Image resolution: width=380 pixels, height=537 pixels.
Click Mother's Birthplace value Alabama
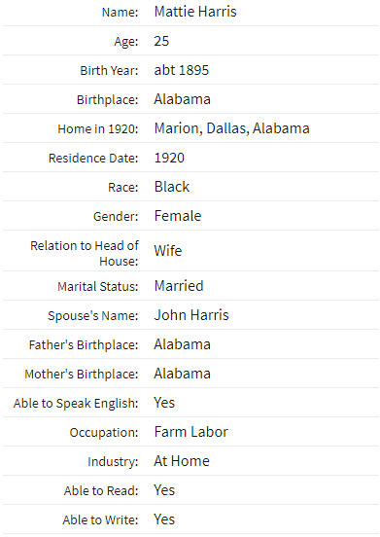tap(183, 374)
